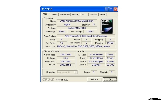Click the Core Voltage value 1.280 V
The image size is (162, 101).
(90, 31)
